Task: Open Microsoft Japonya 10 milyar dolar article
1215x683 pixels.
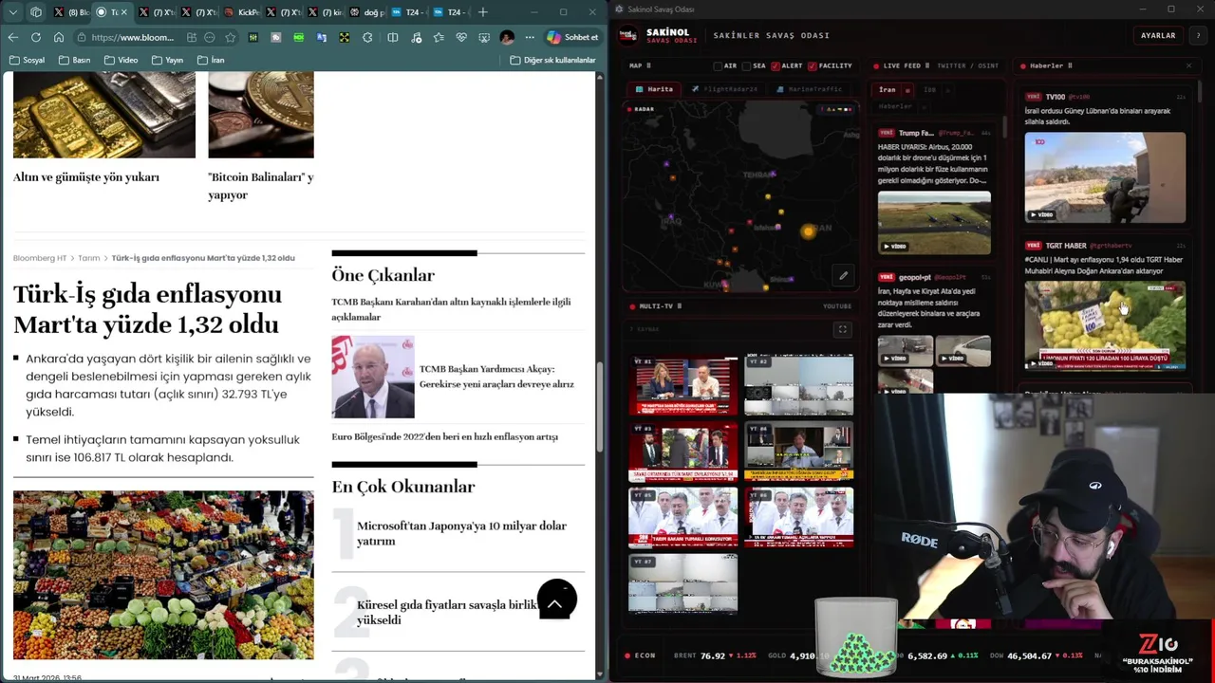Action: coord(461,533)
